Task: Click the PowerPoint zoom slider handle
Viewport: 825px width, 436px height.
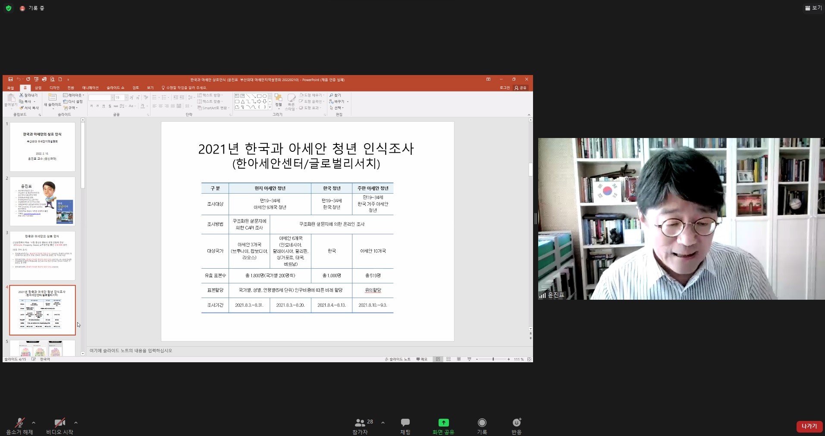Action: point(493,359)
